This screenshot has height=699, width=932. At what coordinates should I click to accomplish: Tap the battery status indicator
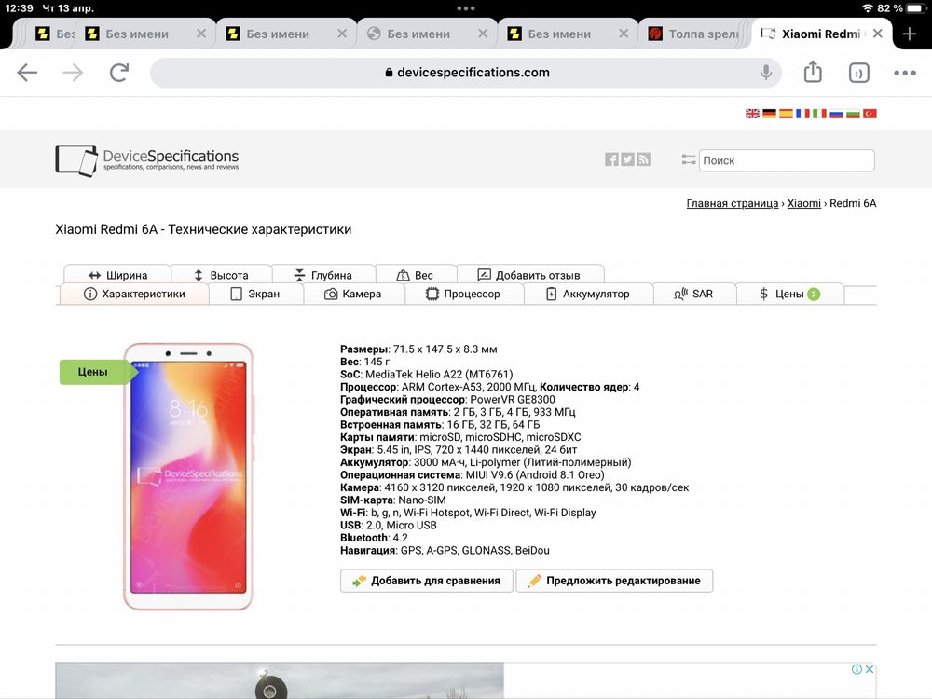coord(916,8)
